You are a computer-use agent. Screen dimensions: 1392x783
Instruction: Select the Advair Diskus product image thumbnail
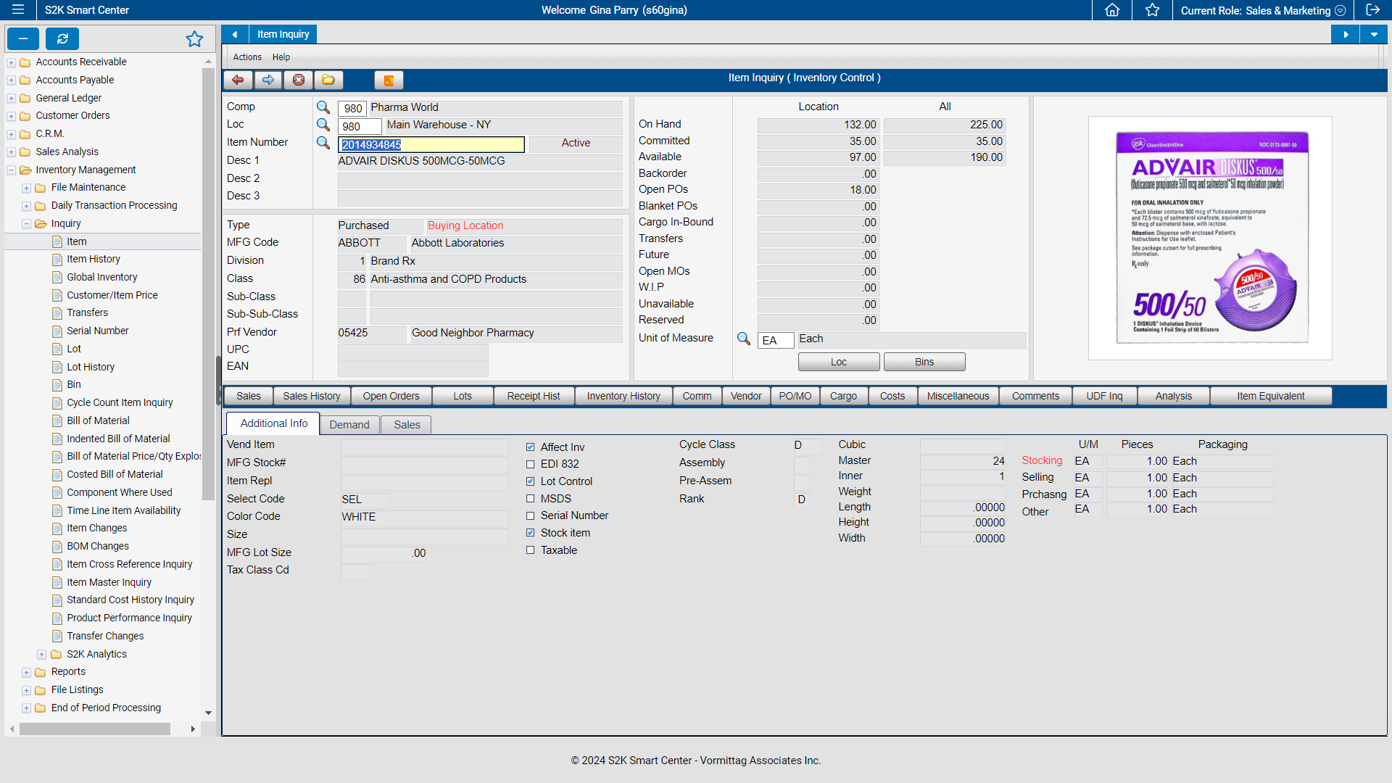click(x=1209, y=237)
